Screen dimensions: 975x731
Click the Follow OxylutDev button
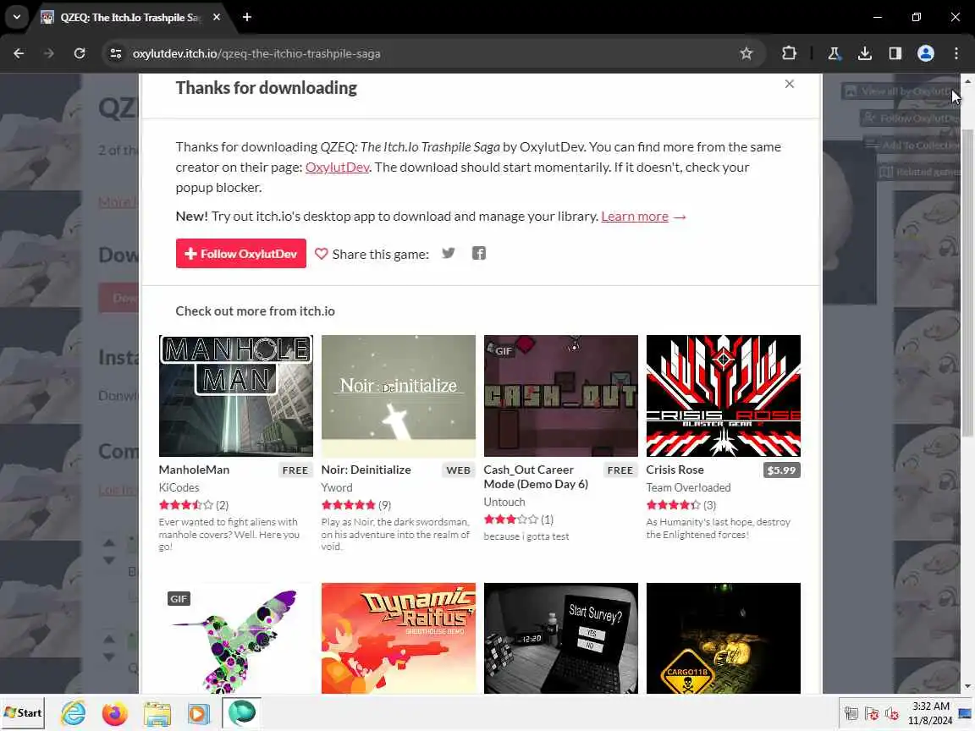point(240,254)
